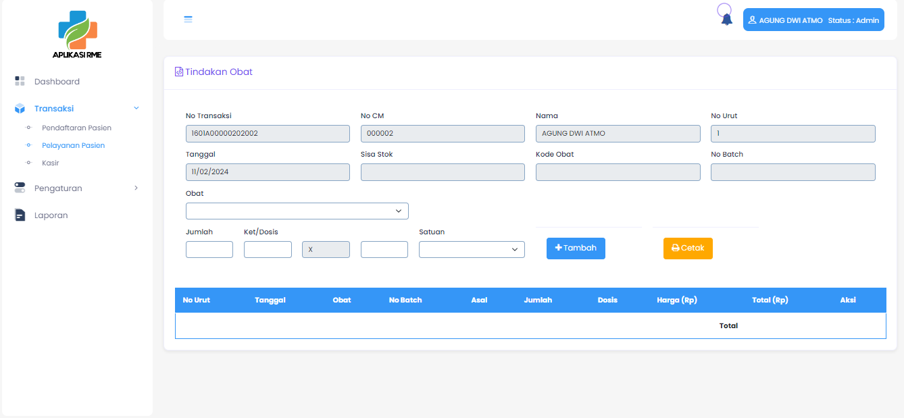Click the hamburger menu icon
Screen dimensions: 904x418
click(x=189, y=20)
